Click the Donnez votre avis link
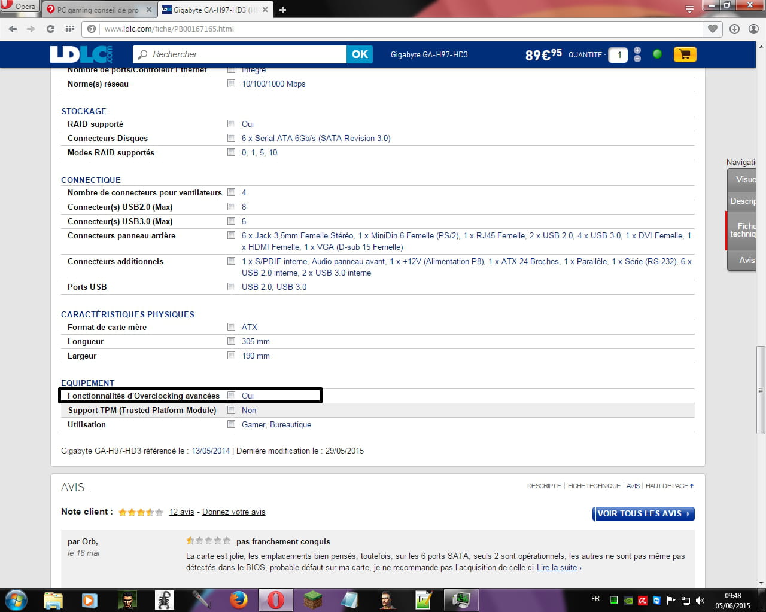 click(233, 512)
